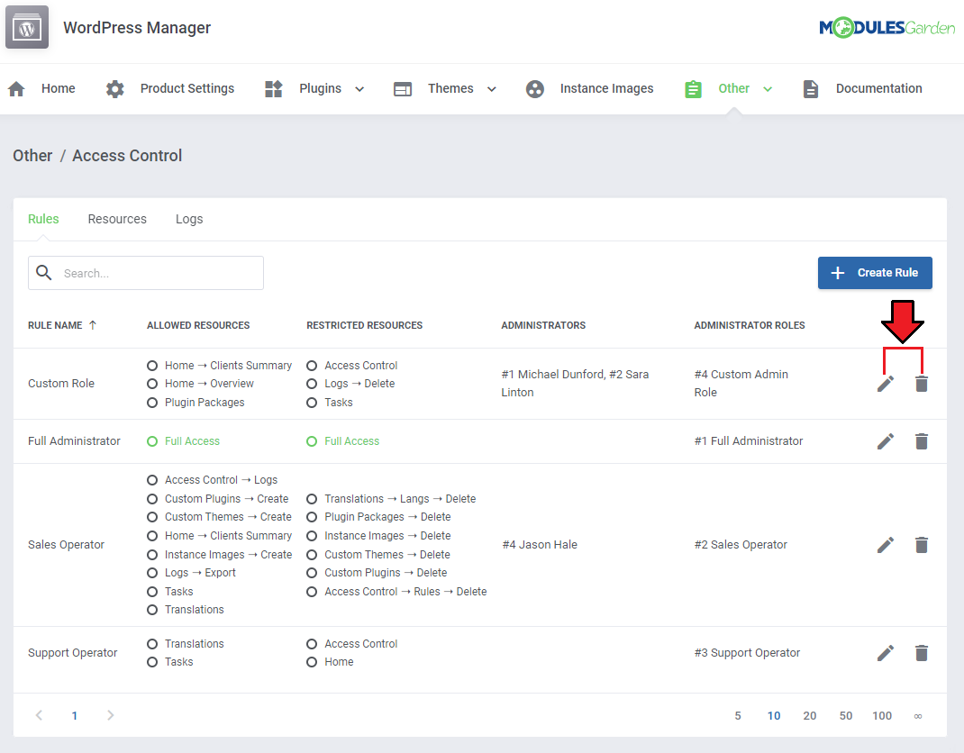Edit the Sales Operator rule
The image size is (964, 753).
tap(886, 545)
